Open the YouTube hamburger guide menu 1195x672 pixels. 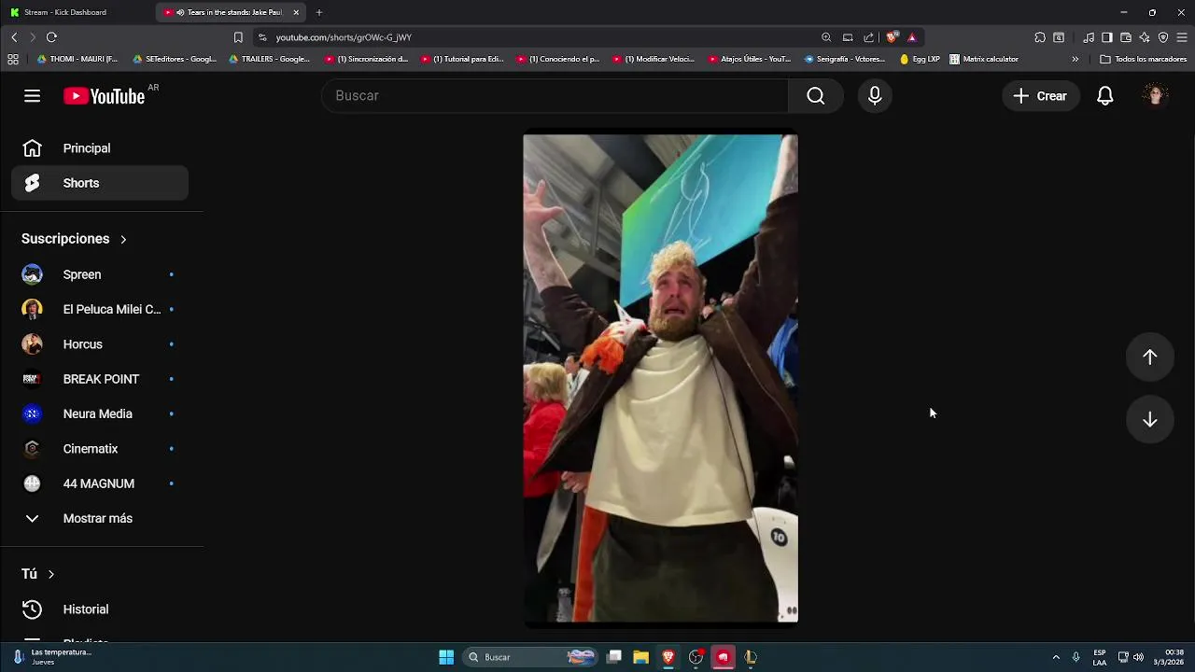[33, 96]
